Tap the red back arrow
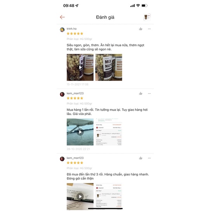The image size is (211, 211). [x=62, y=17]
